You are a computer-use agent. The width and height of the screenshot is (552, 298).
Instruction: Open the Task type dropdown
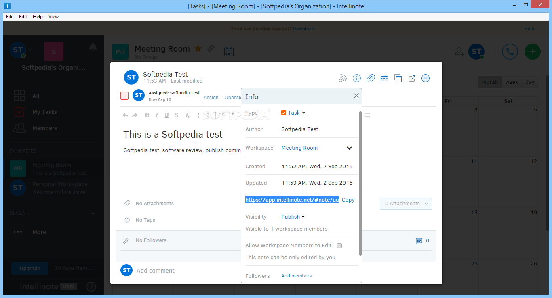[293, 113]
